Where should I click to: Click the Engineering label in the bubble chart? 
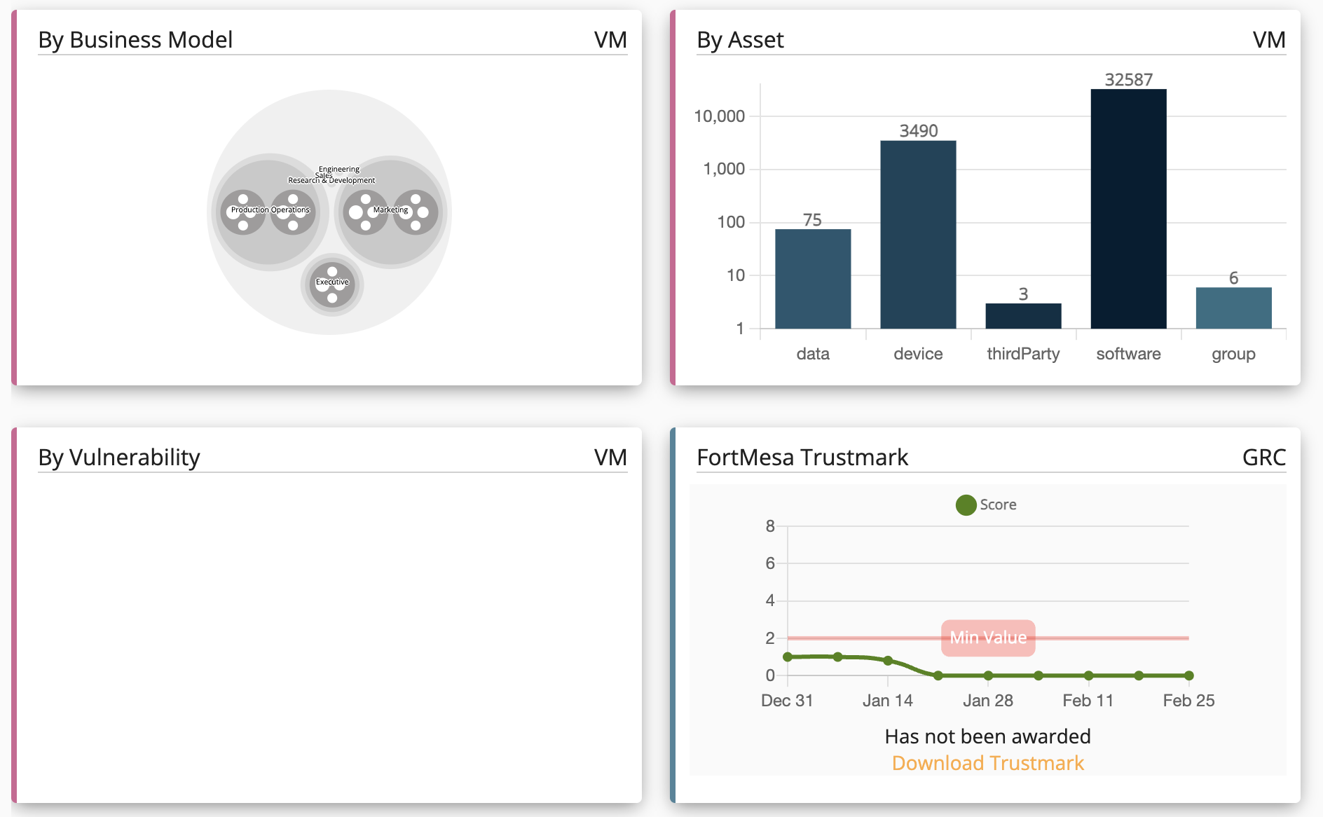tap(338, 169)
